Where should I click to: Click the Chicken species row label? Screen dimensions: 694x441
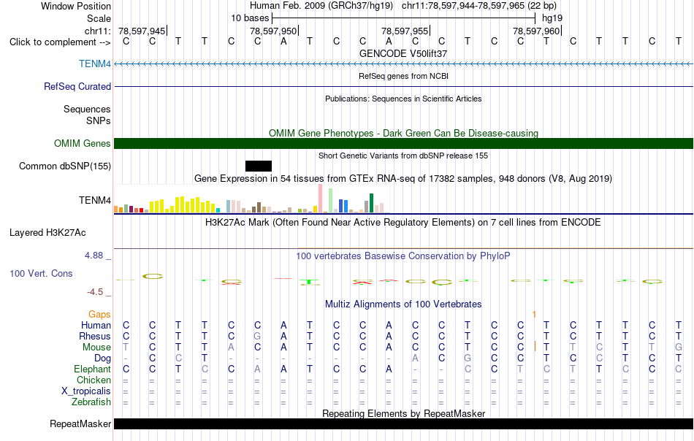click(x=94, y=380)
